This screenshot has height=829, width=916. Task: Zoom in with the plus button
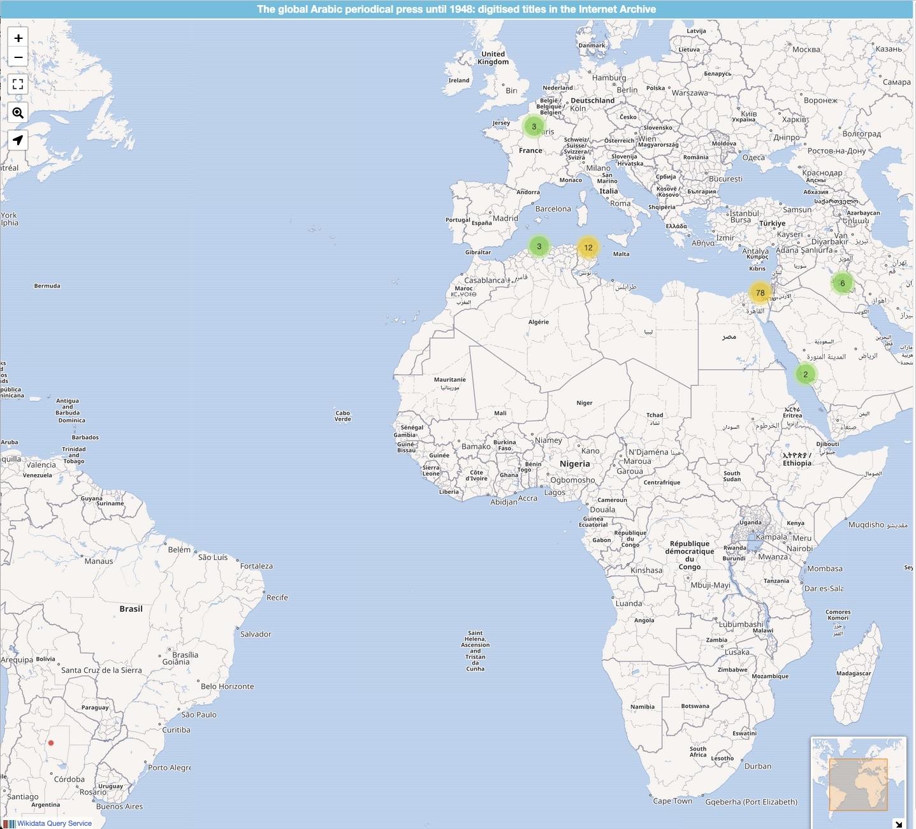18,38
